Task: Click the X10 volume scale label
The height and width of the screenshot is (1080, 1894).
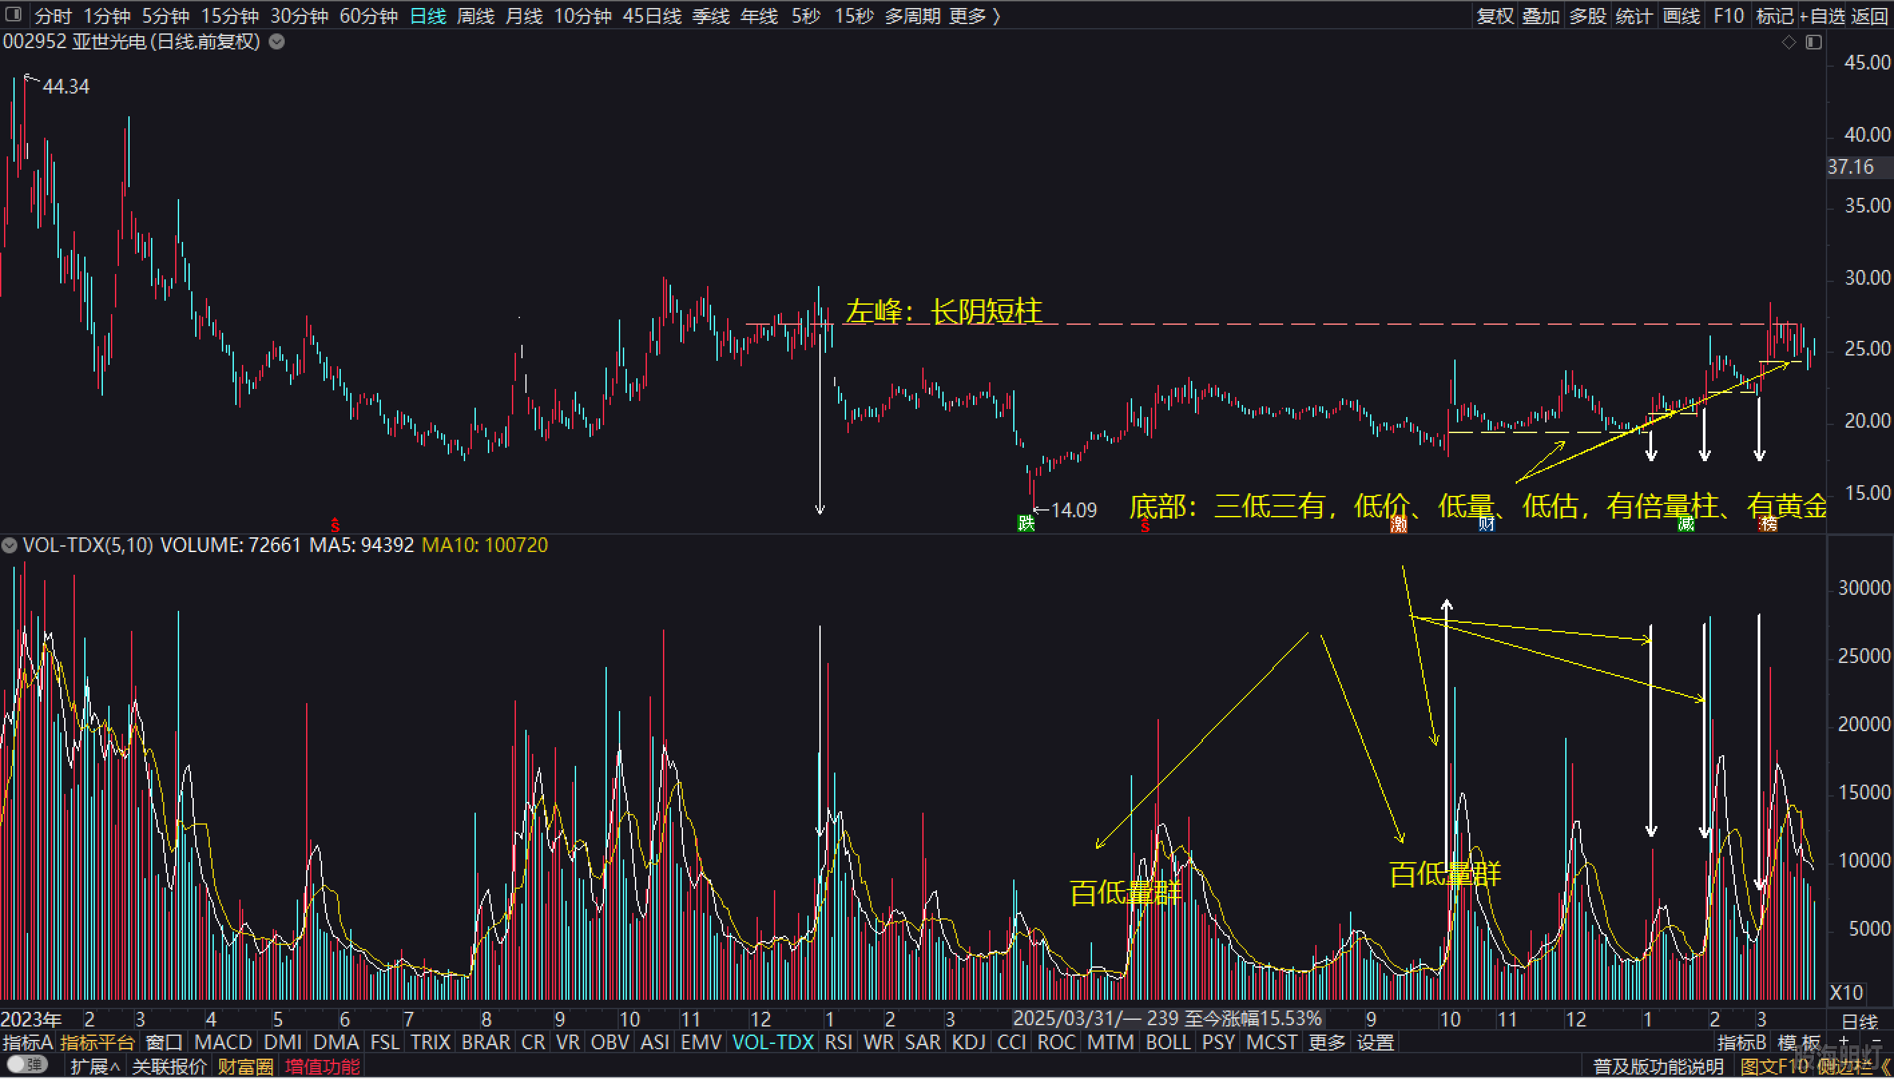Action: [x=1846, y=992]
